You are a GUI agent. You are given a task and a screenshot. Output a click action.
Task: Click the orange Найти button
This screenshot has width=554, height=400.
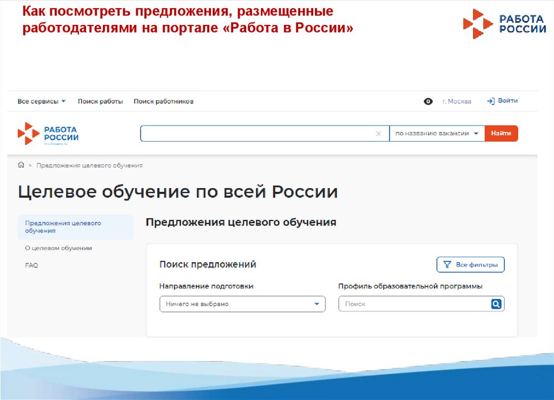coord(501,134)
